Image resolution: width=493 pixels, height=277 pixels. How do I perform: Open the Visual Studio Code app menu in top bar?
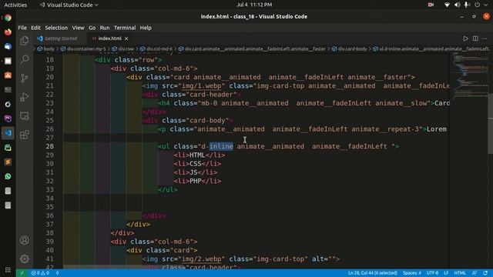(69, 5)
